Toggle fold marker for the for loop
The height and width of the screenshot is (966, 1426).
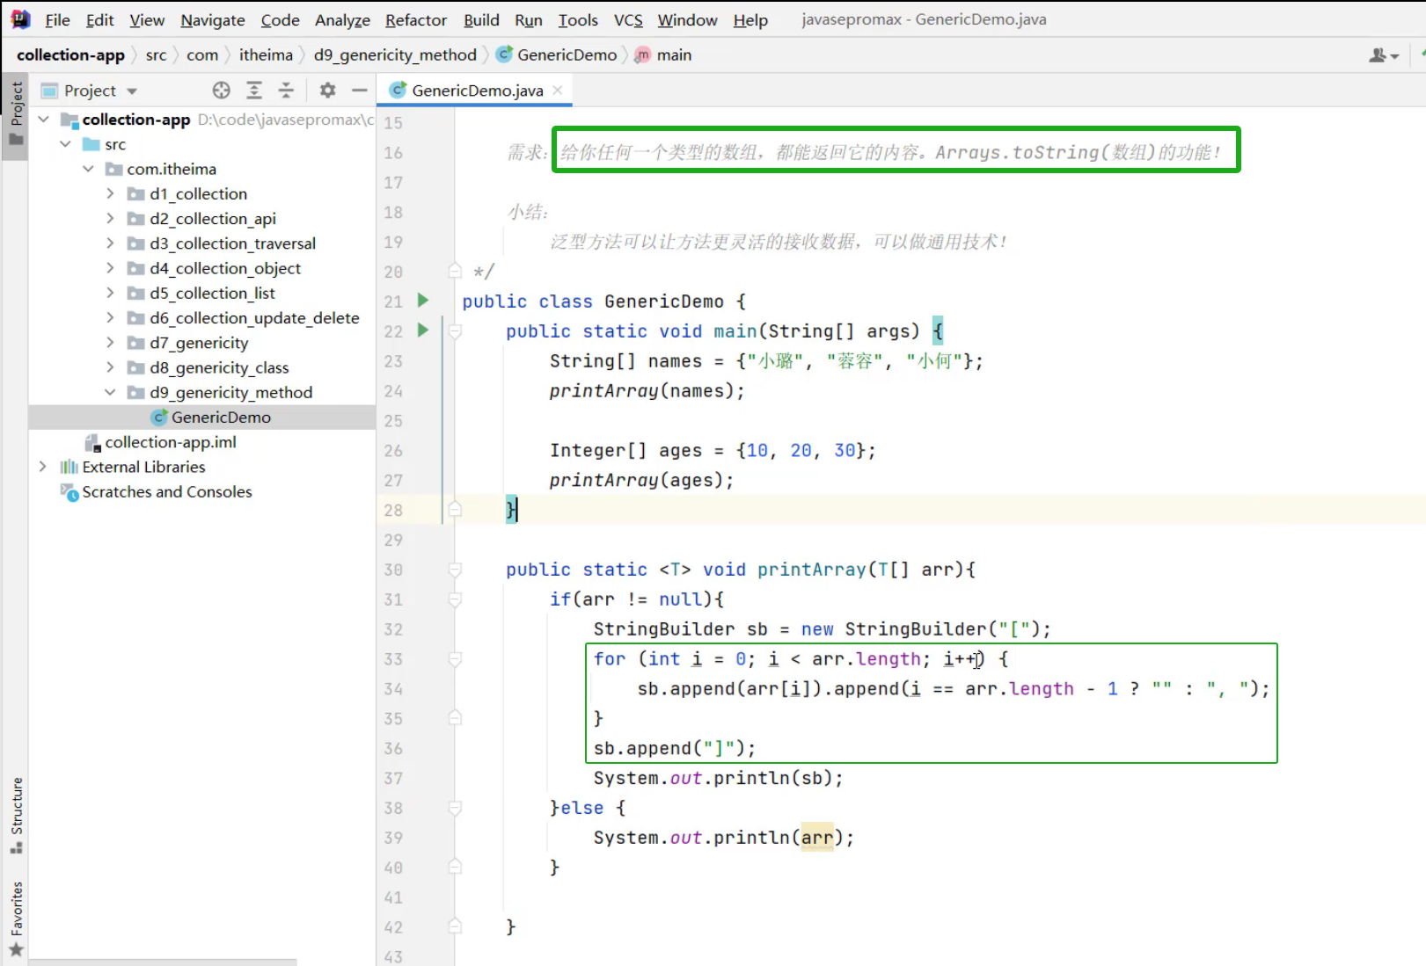click(x=455, y=659)
